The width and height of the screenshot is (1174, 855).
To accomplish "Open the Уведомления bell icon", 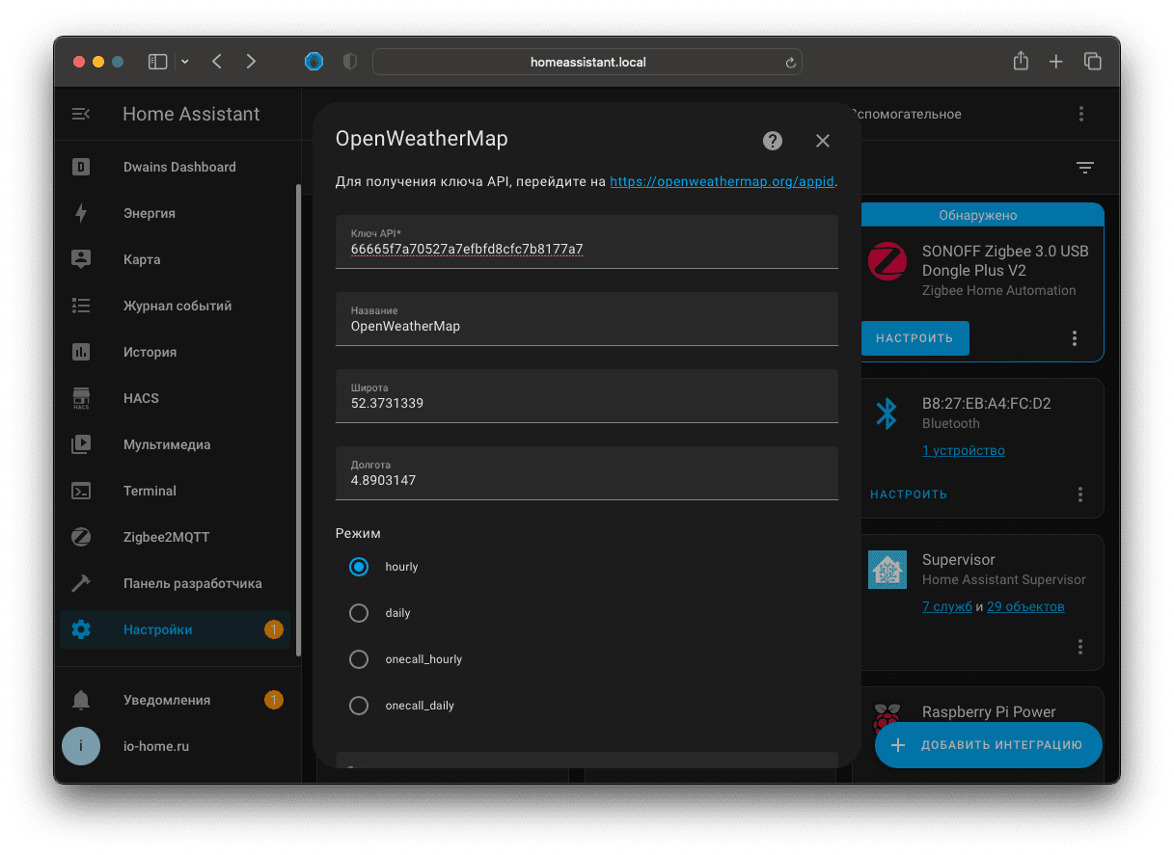I will (81, 700).
